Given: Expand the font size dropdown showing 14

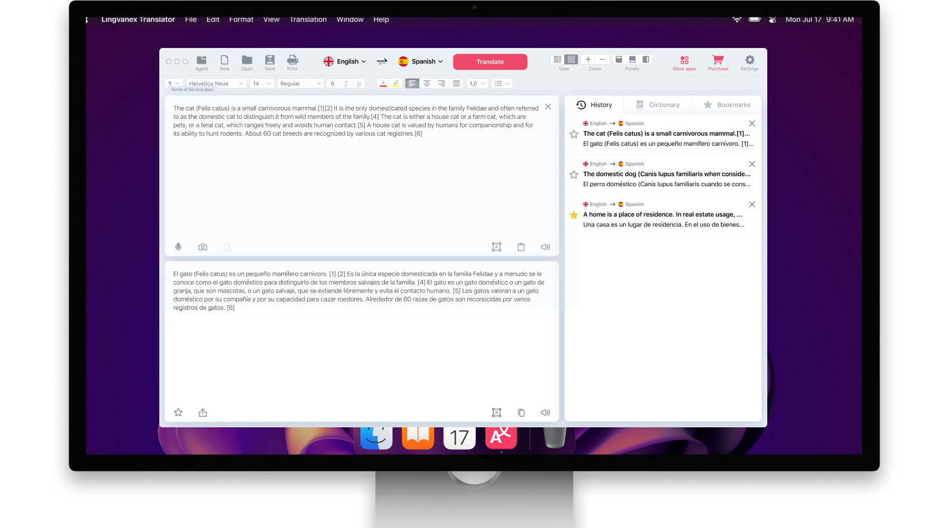Looking at the screenshot, I should (x=261, y=83).
